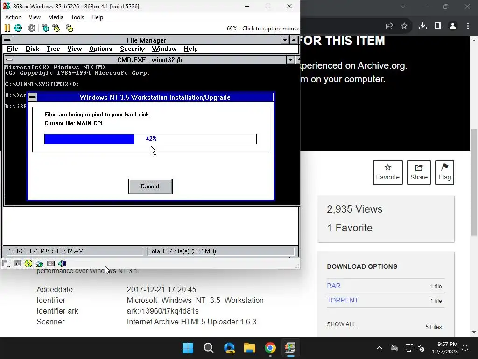This screenshot has height=359, width=478.
Task: Open File Manager's Window menu
Action: (164, 49)
